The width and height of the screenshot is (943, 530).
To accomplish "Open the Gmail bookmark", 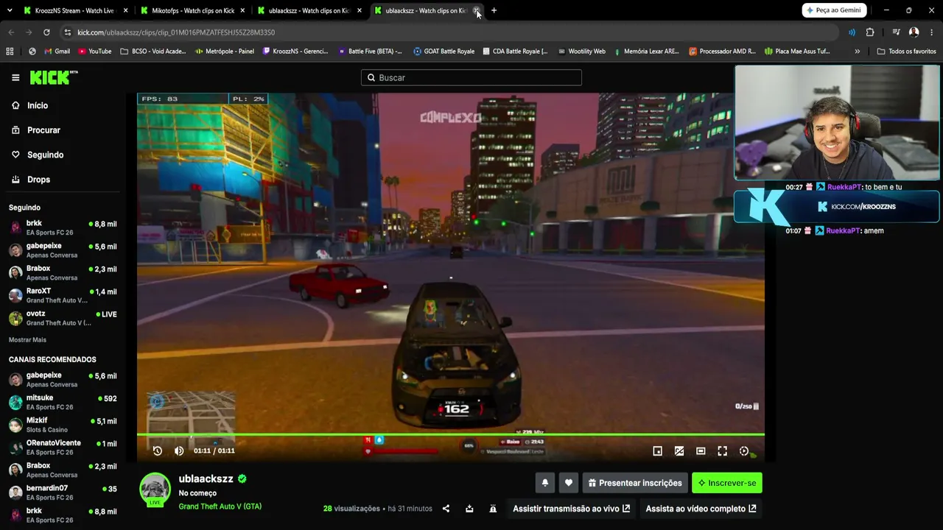I will click(x=57, y=52).
